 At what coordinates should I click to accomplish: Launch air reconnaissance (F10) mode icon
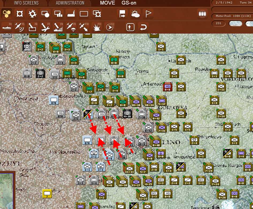[84, 27]
